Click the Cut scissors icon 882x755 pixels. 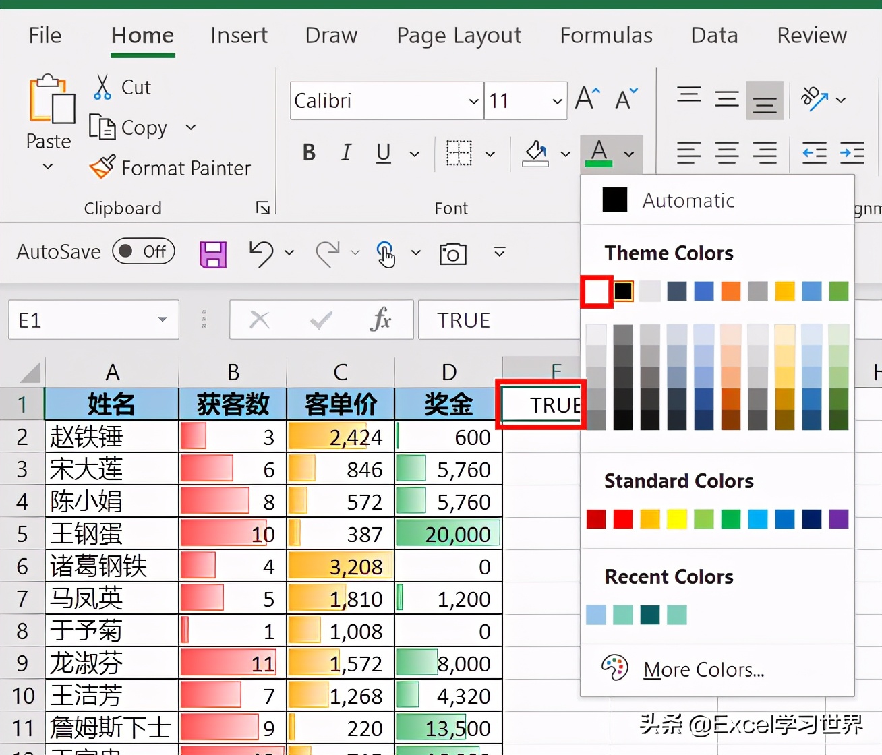coord(102,87)
